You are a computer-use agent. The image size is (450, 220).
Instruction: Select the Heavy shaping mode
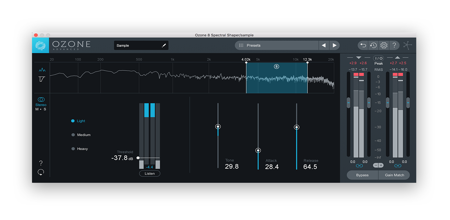[x=79, y=149]
